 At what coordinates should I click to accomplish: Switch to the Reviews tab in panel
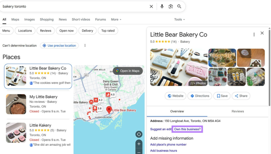tap(238, 111)
